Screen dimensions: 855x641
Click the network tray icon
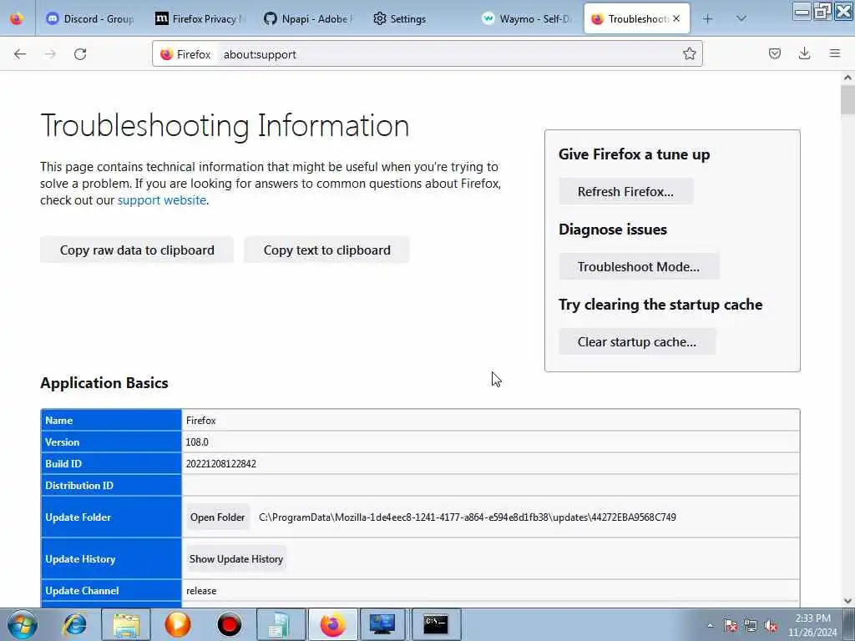pyautogui.click(x=751, y=626)
